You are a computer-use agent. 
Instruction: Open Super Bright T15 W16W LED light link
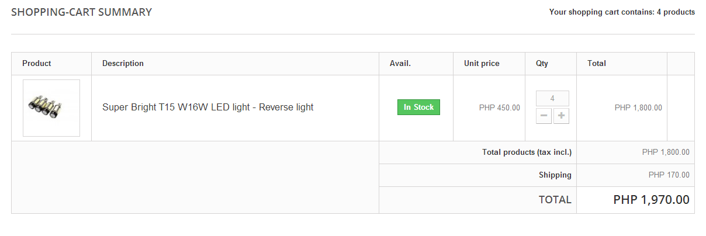coord(207,107)
